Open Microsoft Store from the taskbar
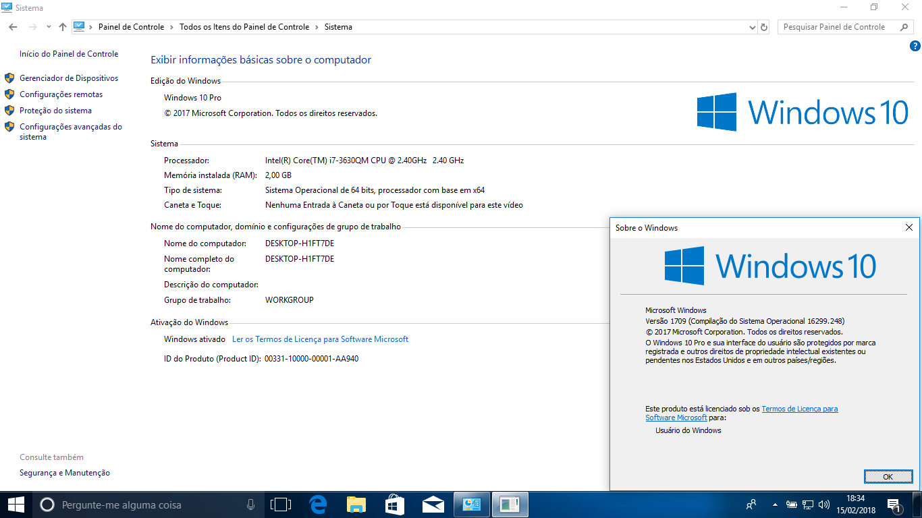Screen dimensions: 922x518 point(394,505)
